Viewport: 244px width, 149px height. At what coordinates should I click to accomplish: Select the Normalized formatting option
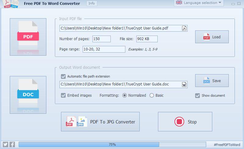tap(124, 95)
